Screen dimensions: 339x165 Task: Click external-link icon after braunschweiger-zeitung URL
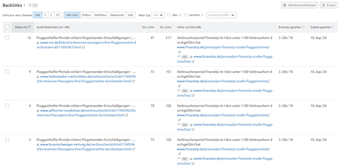point(134,149)
